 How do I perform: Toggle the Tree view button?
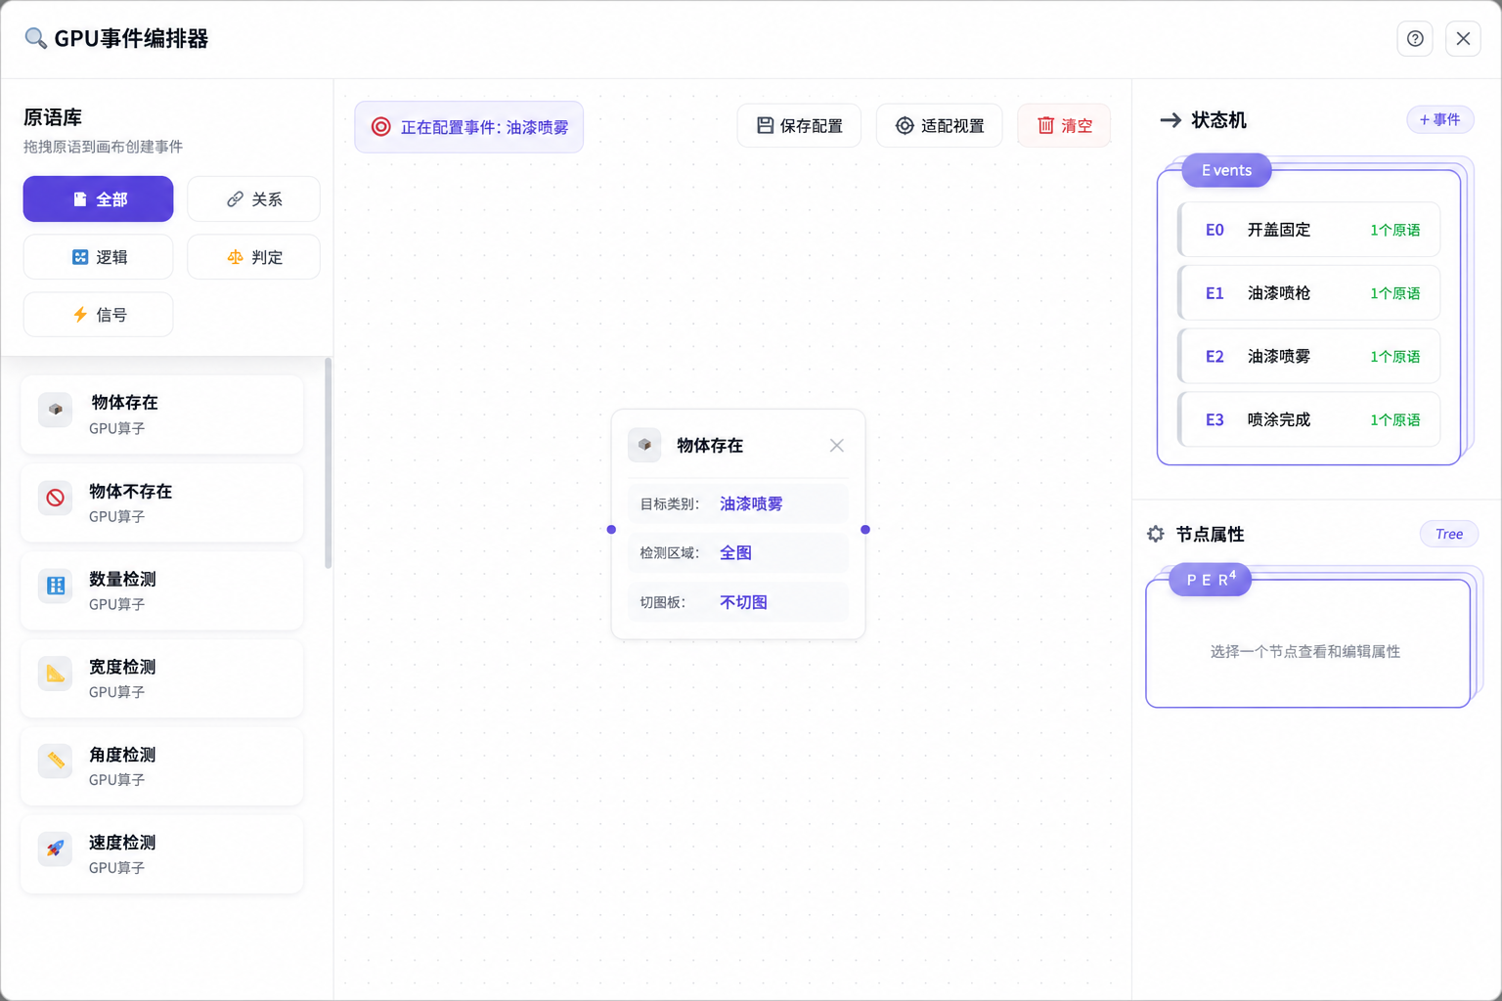1449,534
